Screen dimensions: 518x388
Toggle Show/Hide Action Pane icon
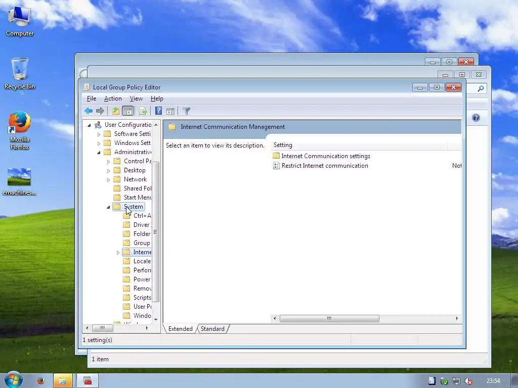tap(170, 111)
